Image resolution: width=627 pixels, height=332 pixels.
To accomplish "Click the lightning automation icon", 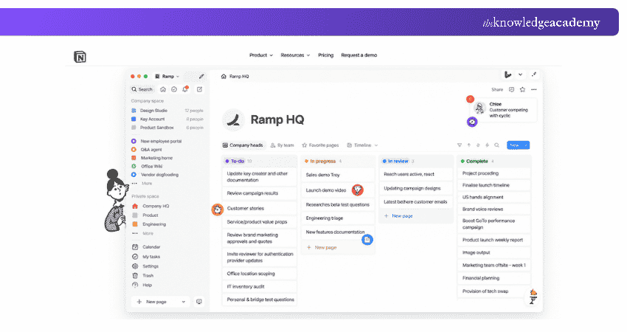I will (x=487, y=145).
